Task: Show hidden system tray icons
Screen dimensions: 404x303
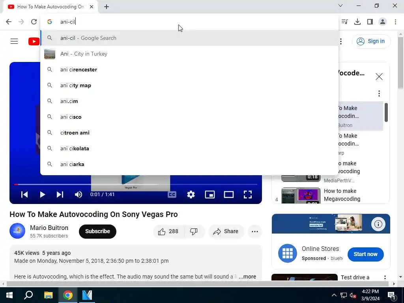Action: tap(334, 295)
